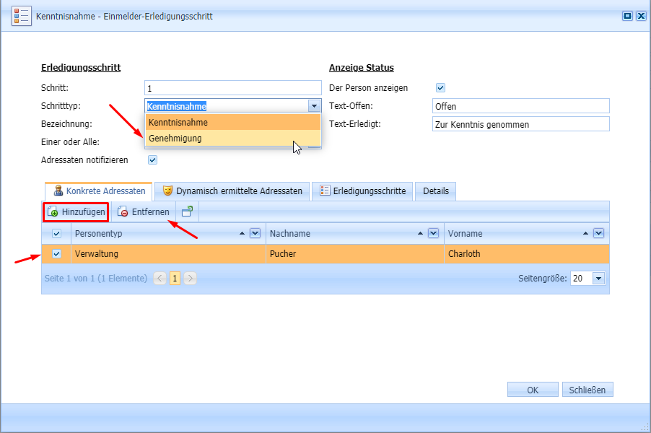Deselect the Verwaltung row checkbox
The width and height of the screenshot is (651, 433).
57,254
